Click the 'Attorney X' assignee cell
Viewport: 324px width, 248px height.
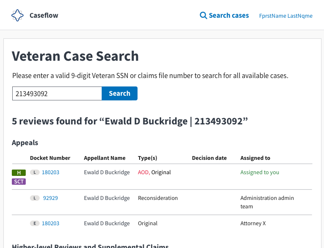(253, 224)
